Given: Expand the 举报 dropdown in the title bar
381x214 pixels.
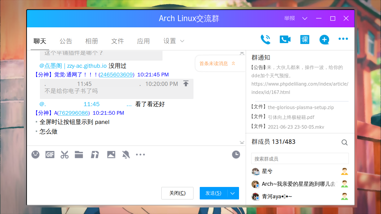Looking at the screenshot, I should (305, 18).
